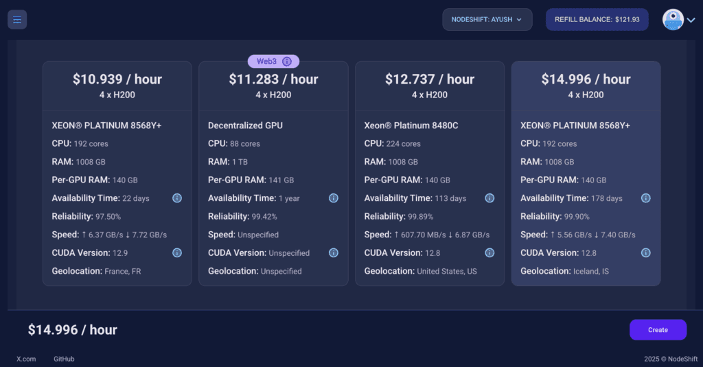Open the GitHub footer link

[64, 359]
